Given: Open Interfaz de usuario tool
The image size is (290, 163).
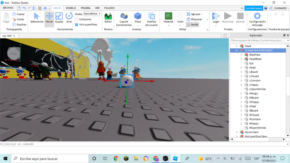Looking at the screenshot, I should pyautogui.click(x=151, y=19).
